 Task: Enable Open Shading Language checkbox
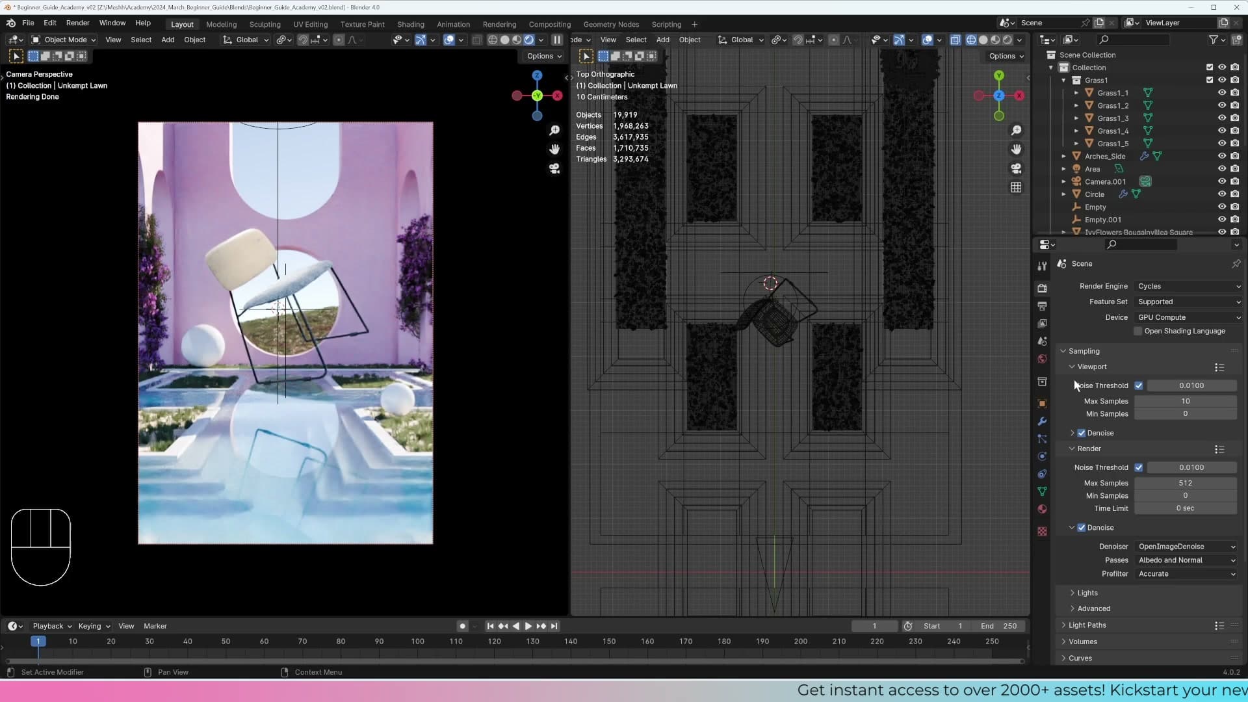[1137, 331]
